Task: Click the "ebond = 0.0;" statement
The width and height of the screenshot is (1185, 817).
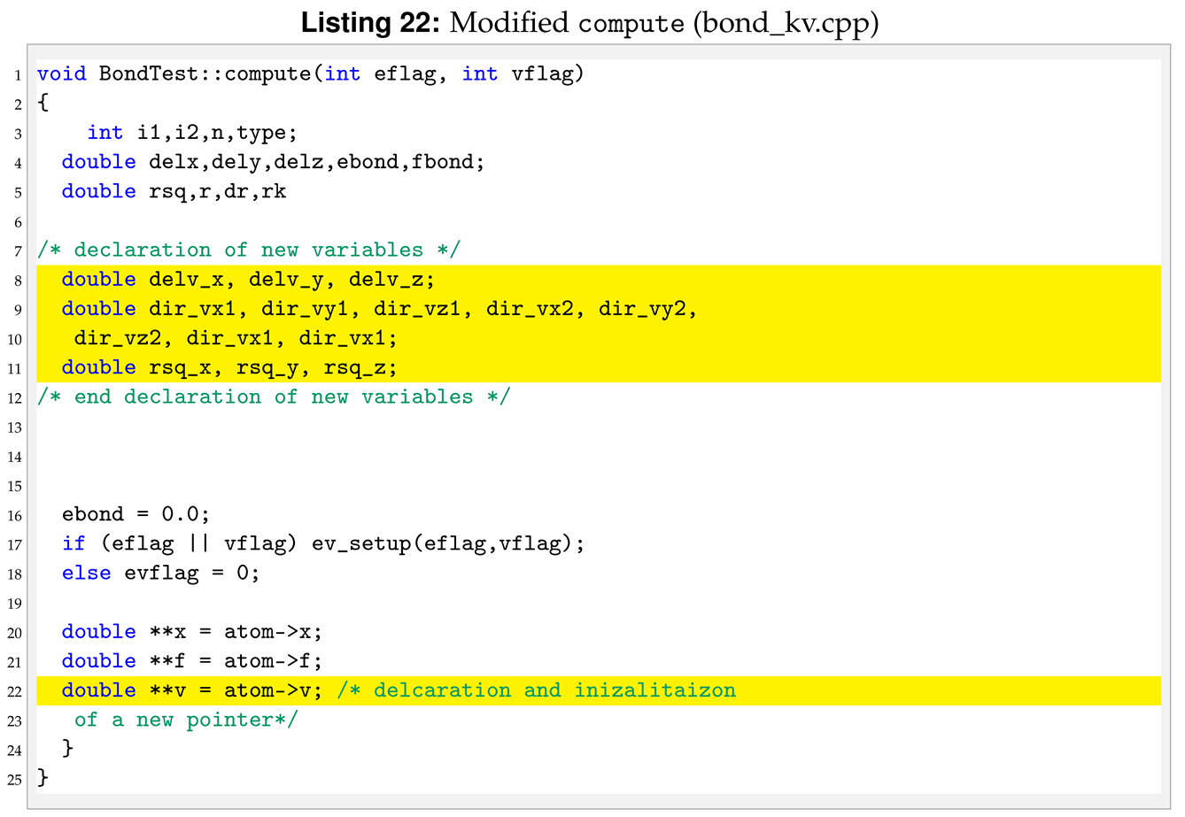Action: pos(136,514)
